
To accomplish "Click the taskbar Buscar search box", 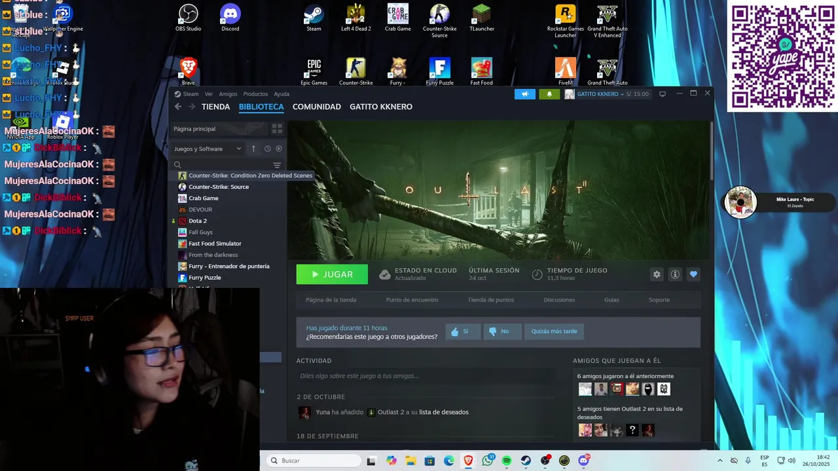I will 314,461.
